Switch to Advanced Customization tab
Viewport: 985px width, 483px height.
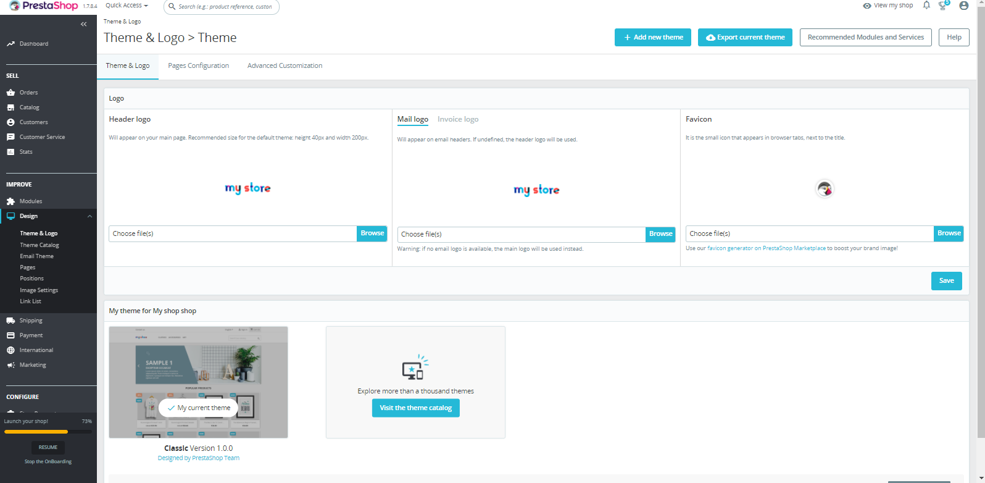click(285, 65)
